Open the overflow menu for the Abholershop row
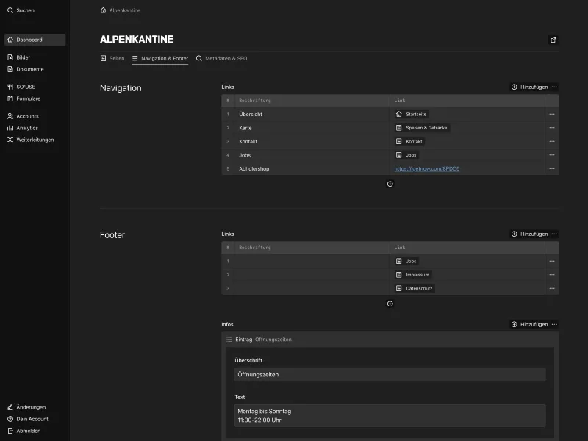The image size is (588, 441). pyautogui.click(x=552, y=168)
